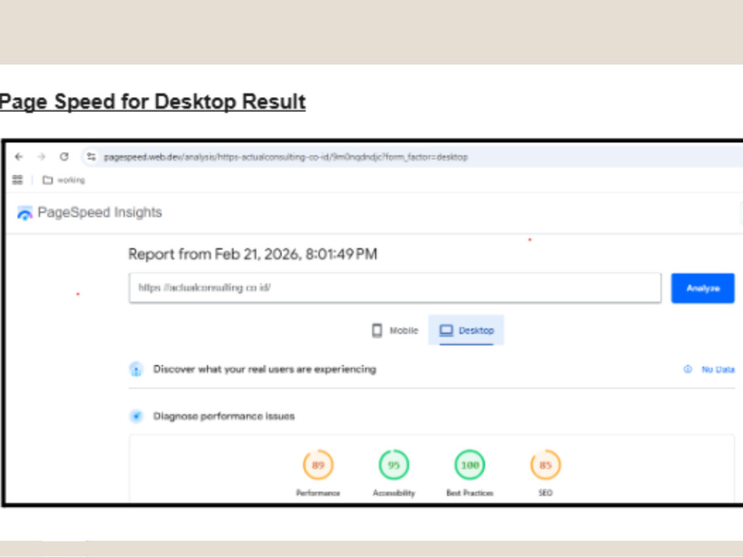Image resolution: width=743 pixels, height=557 pixels.
Task: Click the 'Page Speed for Desktop Result' heading
Action: click(152, 101)
